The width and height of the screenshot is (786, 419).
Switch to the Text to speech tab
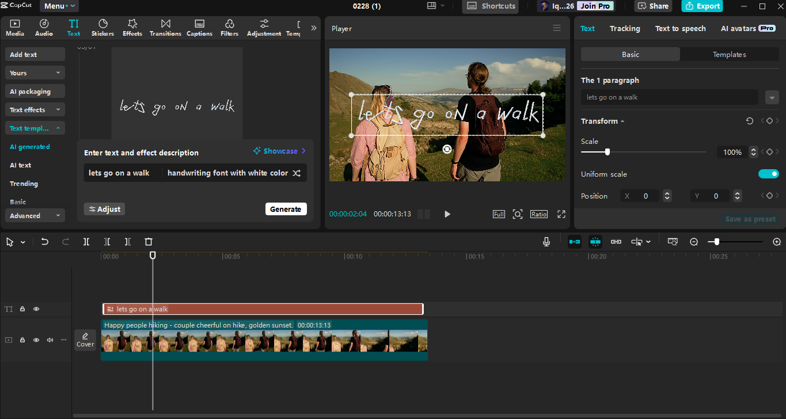680,28
